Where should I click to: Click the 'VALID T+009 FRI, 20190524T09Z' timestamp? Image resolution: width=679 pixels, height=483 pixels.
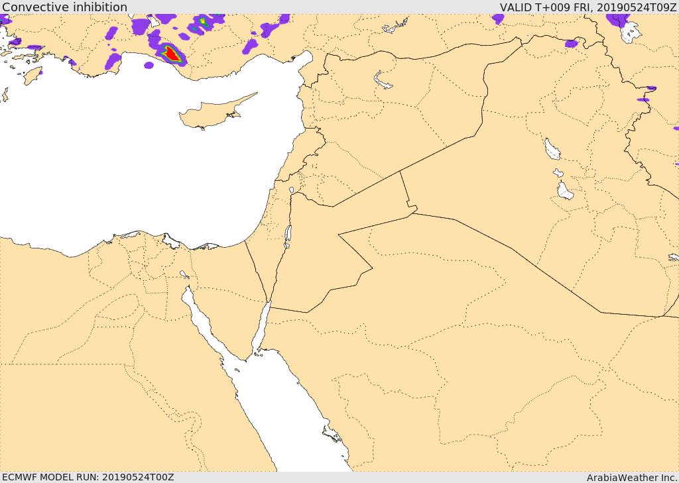tap(588, 7)
